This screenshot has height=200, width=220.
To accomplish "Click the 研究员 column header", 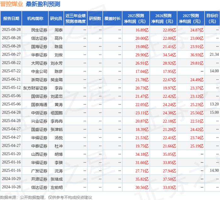I will (x=56, y=19).
